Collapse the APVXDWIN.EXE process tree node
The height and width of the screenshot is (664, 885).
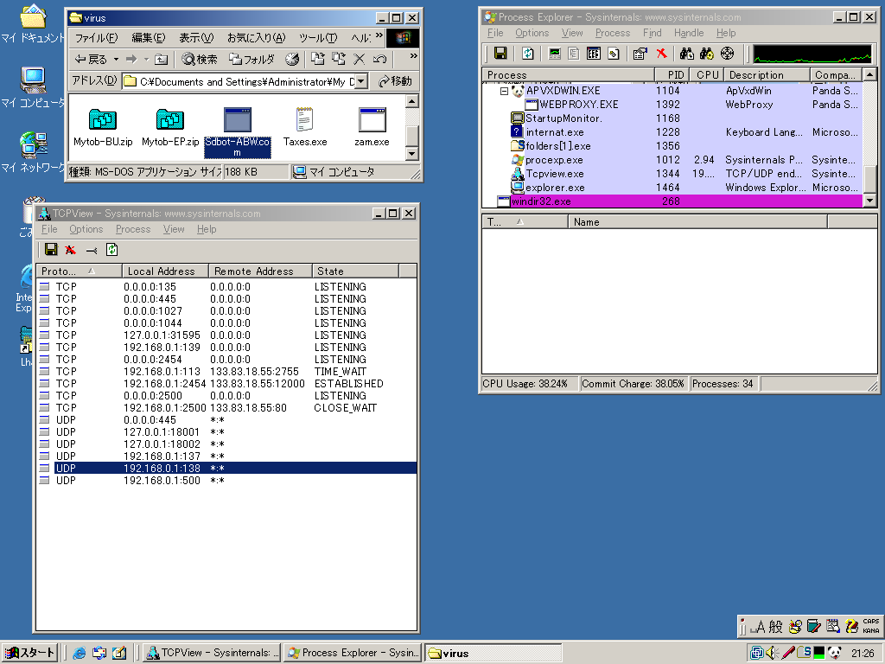pyautogui.click(x=504, y=91)
